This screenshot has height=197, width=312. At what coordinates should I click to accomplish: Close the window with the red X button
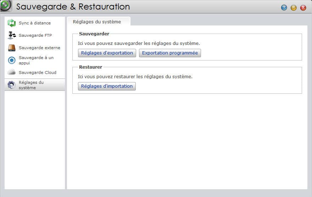click(303, 8)
